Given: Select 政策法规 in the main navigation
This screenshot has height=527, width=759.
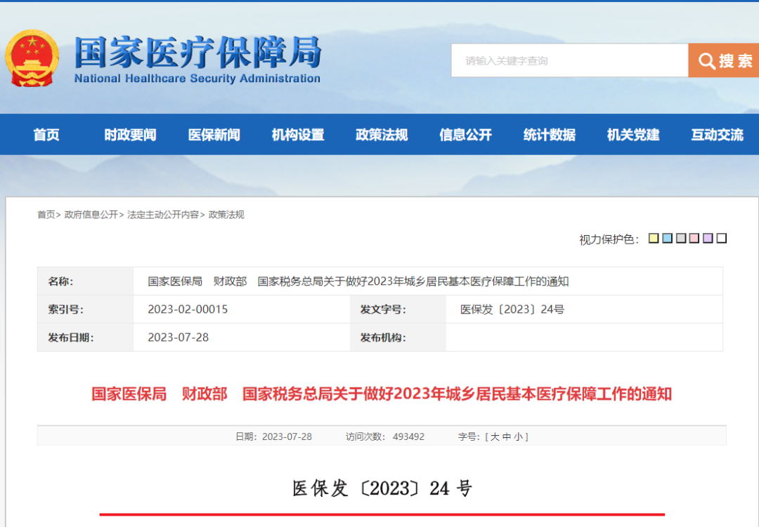Looking at the screenshot, I should (x=382, y=135).
